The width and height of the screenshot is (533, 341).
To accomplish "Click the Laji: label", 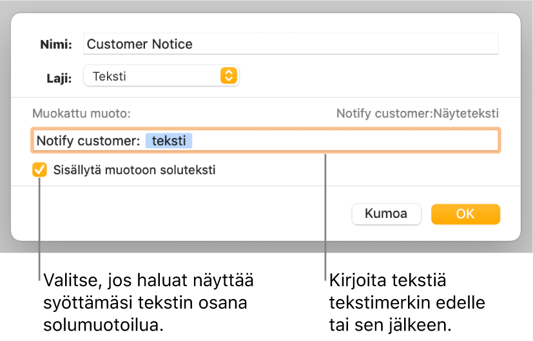I will click(x=59, y=78).
